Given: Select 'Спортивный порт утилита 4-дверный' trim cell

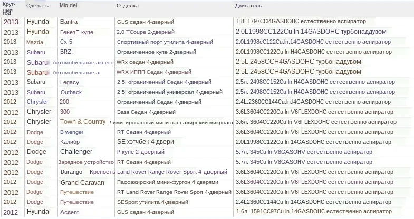Looking at the screenshot, I should pyautogui.click(x=165, y=42).
